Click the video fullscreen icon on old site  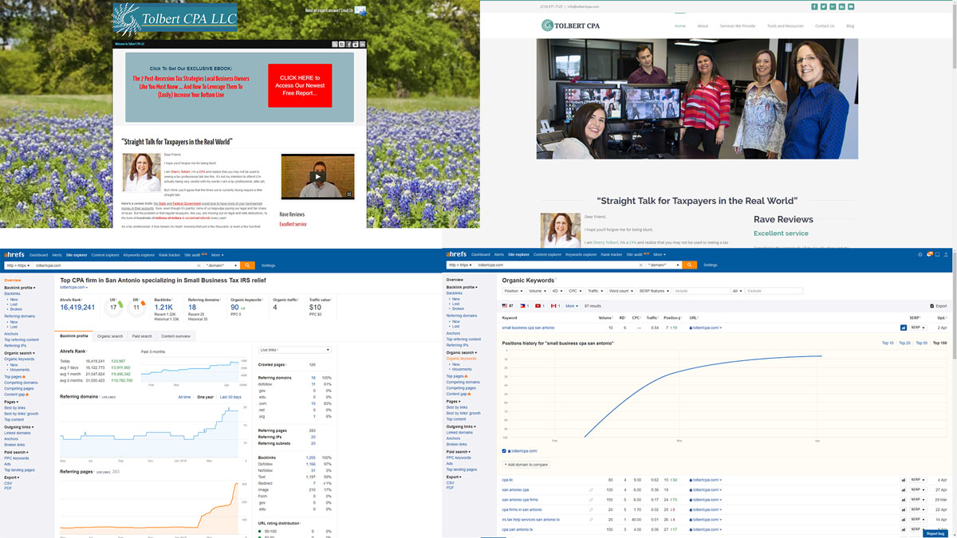(x=349, y=194)
